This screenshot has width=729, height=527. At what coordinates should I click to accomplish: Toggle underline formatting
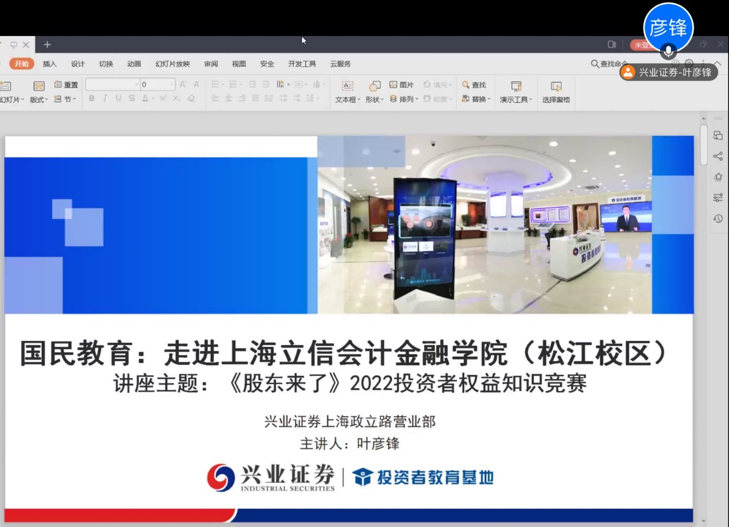click(x=118, y=99)
